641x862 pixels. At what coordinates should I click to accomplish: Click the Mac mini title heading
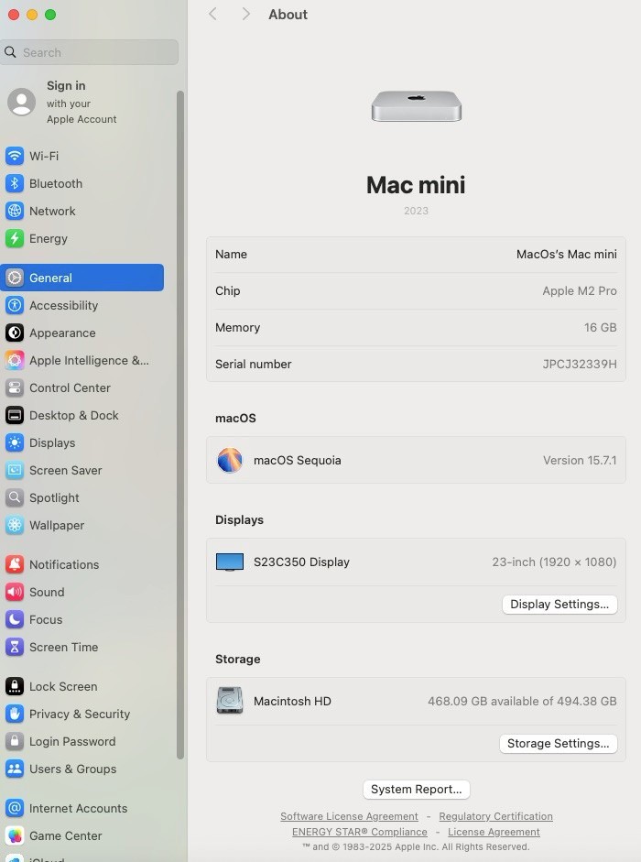[x=416, y=185]
